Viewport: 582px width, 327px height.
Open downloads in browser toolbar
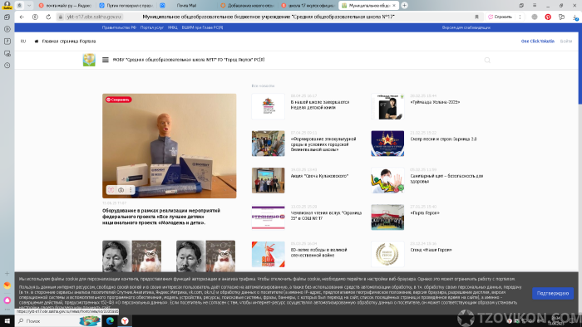pyautogui.click(x=575, y=17)
